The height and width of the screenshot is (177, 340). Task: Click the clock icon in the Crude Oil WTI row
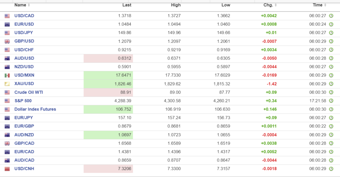point(331,92)
